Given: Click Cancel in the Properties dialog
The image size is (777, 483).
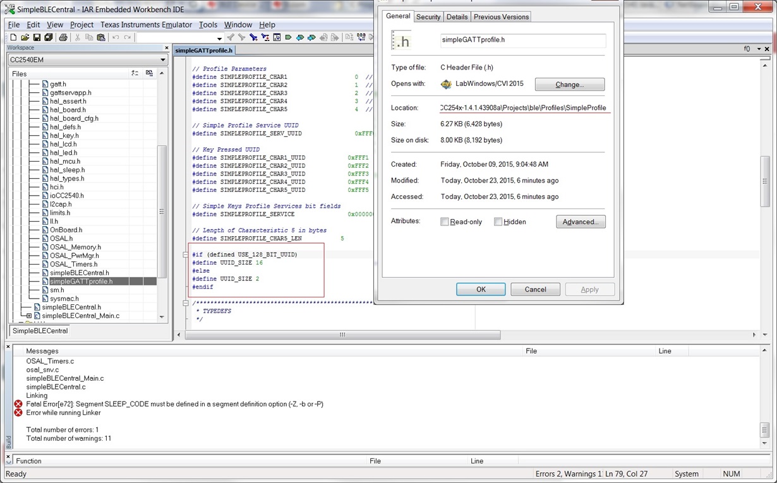Looking at the screenshot, I should [x=535, y=289].
